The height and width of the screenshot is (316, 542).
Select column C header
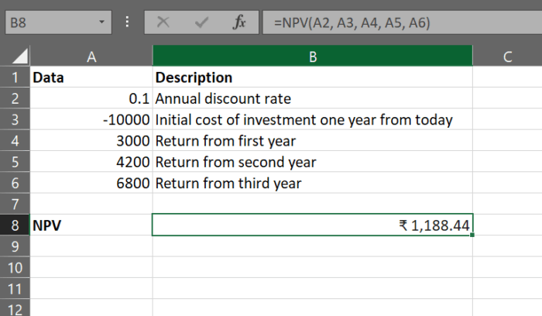(x=507, y=56)
